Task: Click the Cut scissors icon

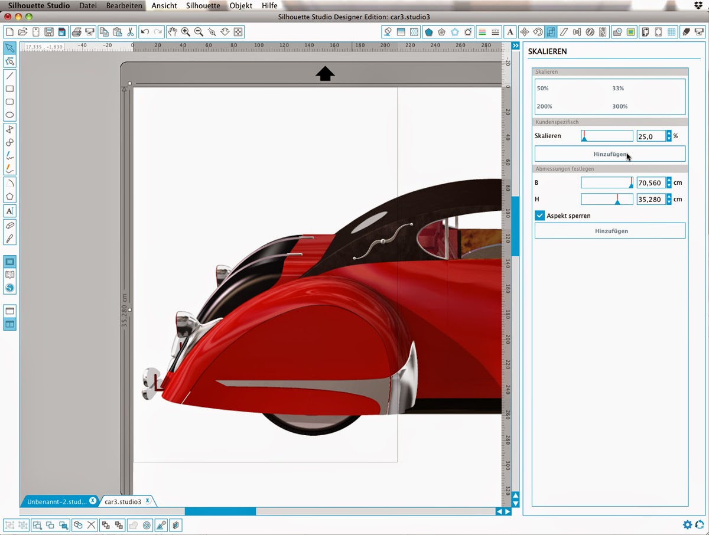Action: click(x=131, y=32)
